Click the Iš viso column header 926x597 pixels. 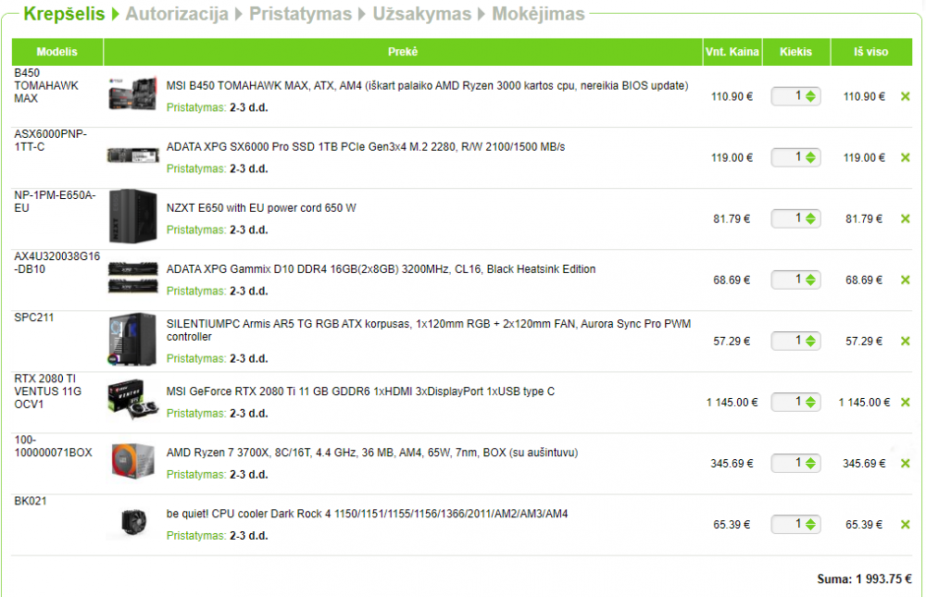point(871,52)
